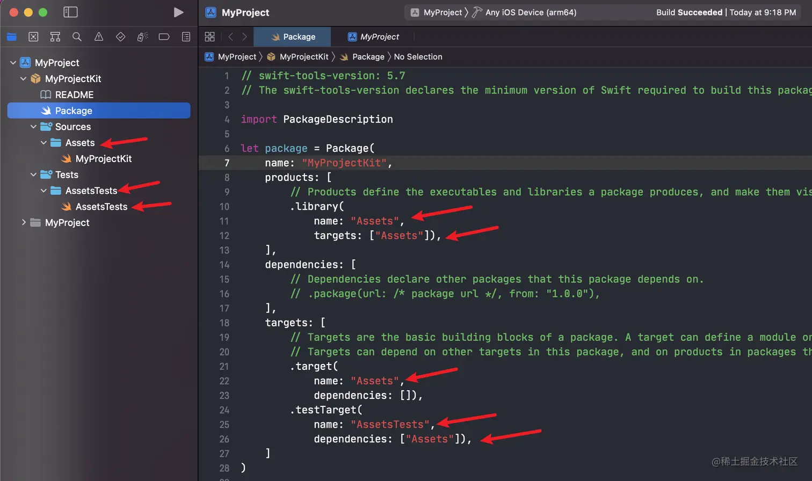Click gutter line number 21
Viewport: 812px width, 481px height.
point(224,367)
